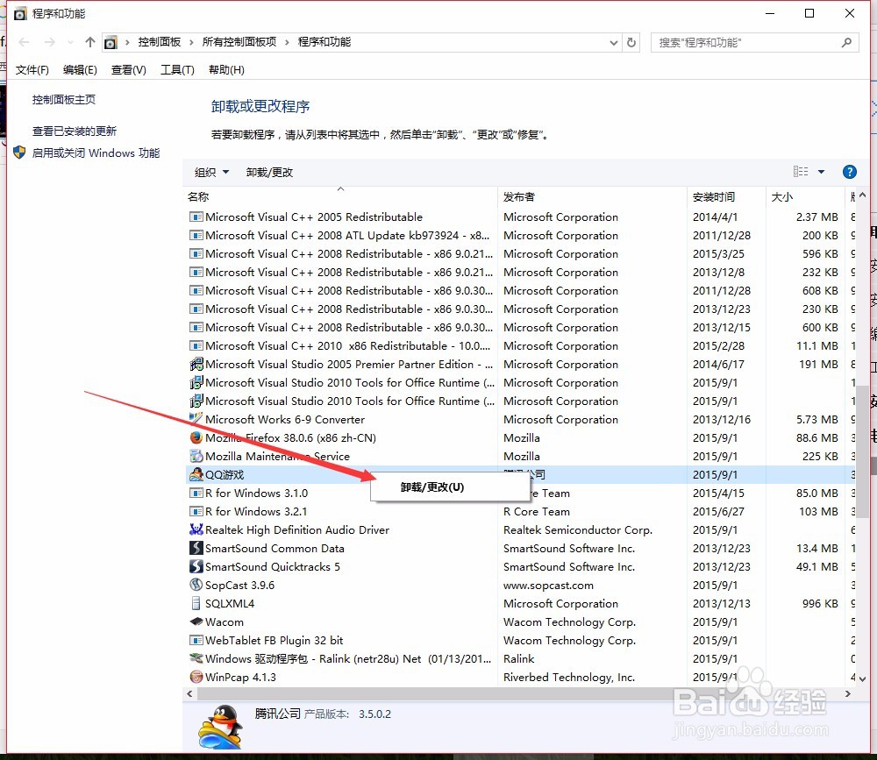Screen dimensions: 877x760
Task: Refresh the Programs and Features list
Action: tap(631, 42)
